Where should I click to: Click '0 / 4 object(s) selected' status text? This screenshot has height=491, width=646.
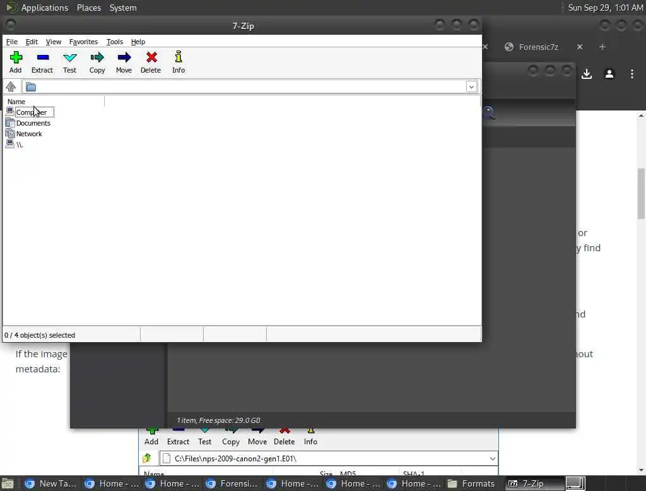(x=40, y=335)
